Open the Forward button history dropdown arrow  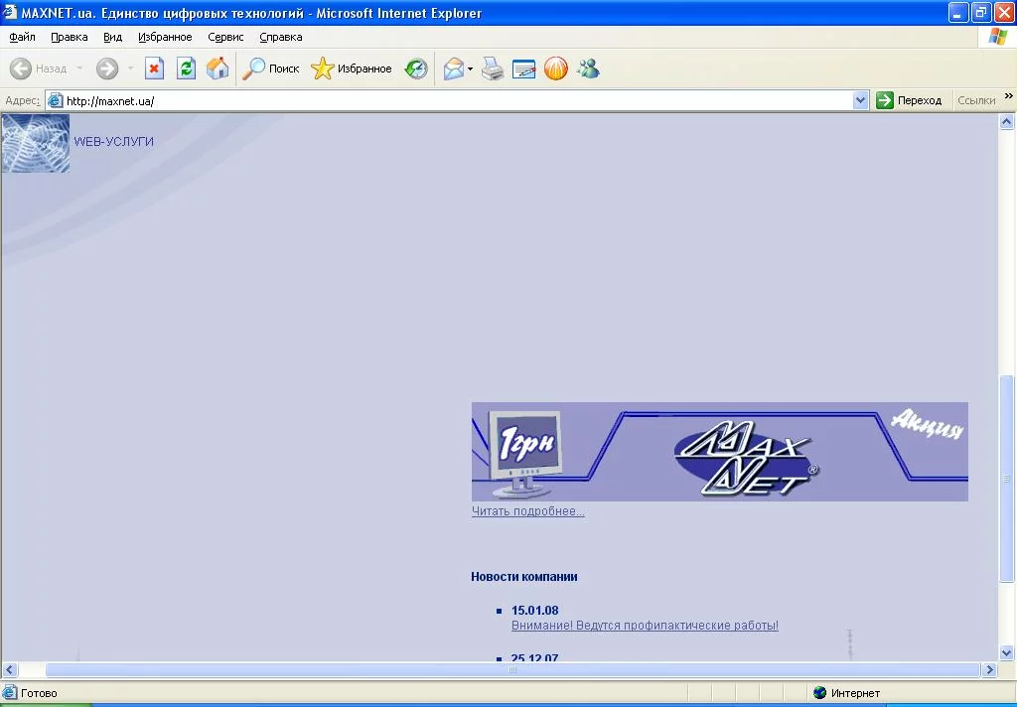[x=130, y=69]
